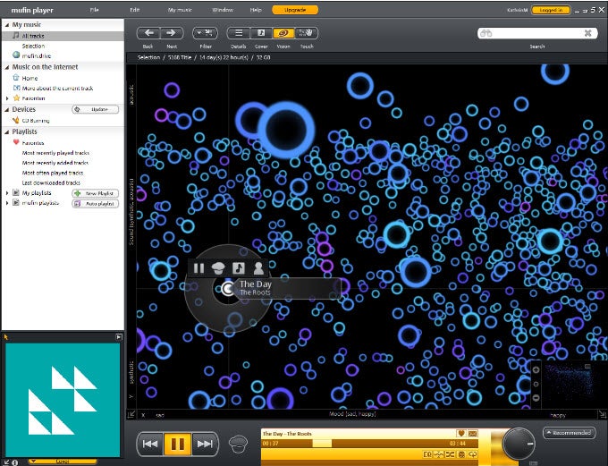Image resolution: width=608 pixels, height=466 pixels.
Task: Collapse the Devices section
Action: pyautogui.click(x=6, y=110)
